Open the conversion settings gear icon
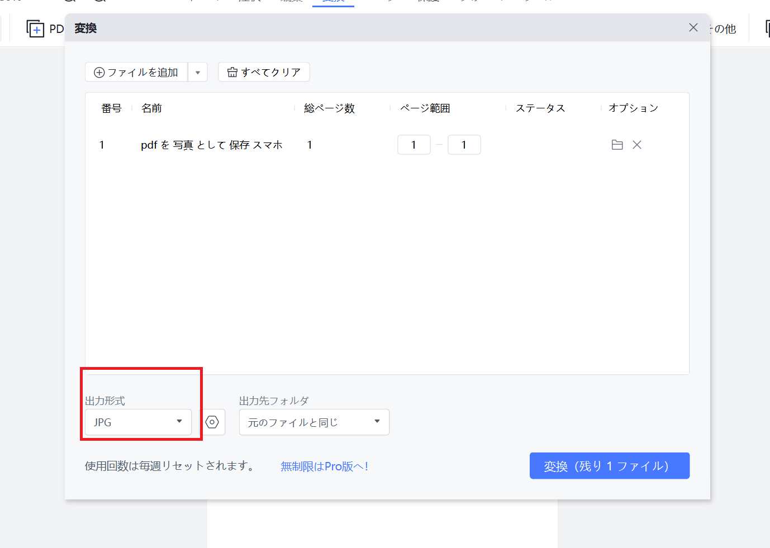The image size is (770, 548). point(213,422)
